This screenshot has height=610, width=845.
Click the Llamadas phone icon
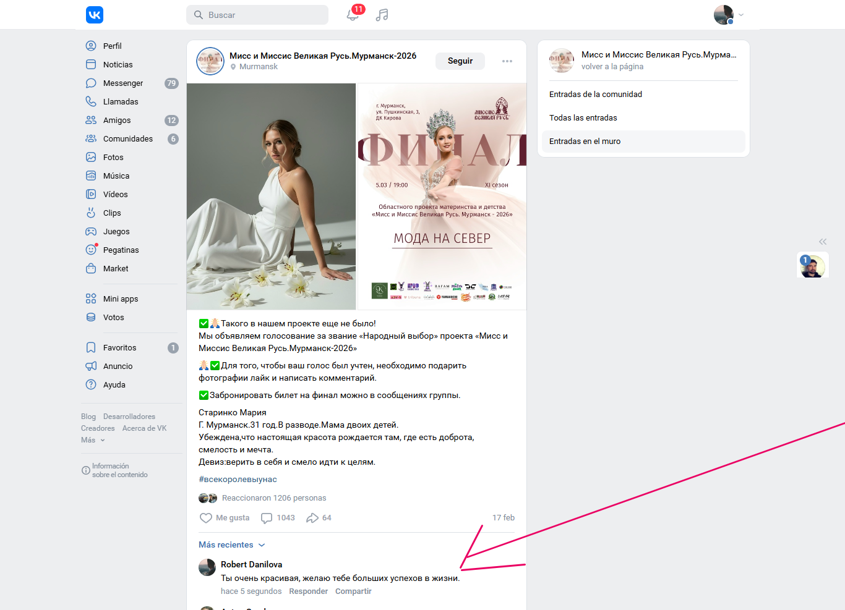point(91,101)
